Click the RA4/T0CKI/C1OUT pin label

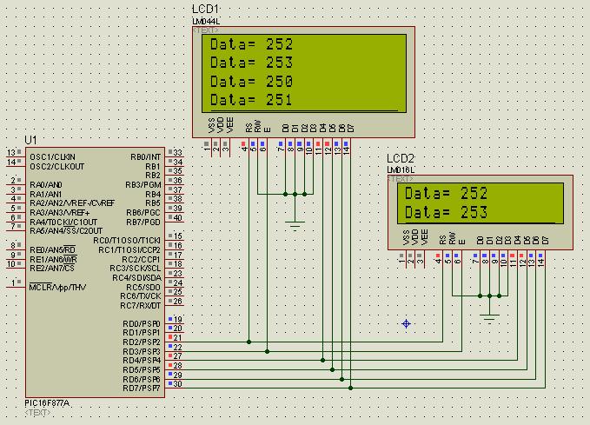(63, 222)
